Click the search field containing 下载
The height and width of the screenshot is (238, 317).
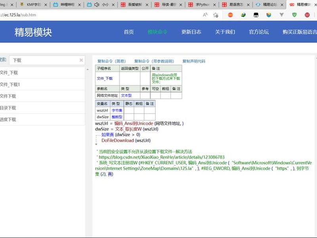(x=47, y=60)
